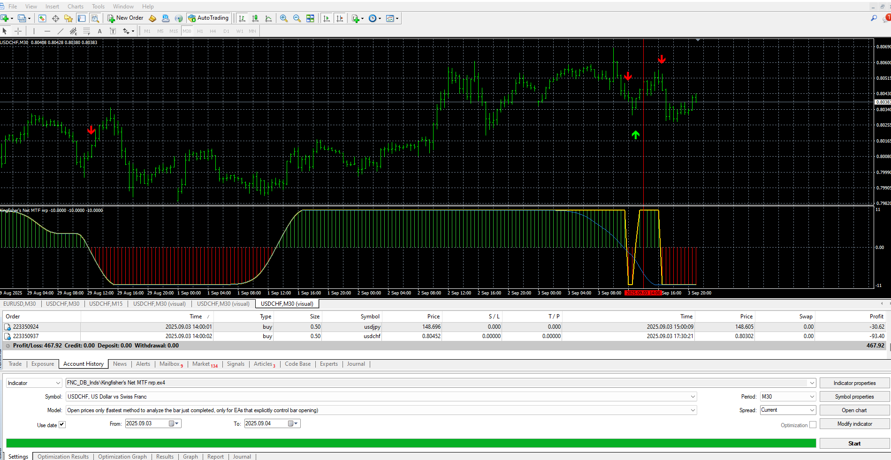Click the Modify indicator button
The image size is (891, 460).
[854, 424]
